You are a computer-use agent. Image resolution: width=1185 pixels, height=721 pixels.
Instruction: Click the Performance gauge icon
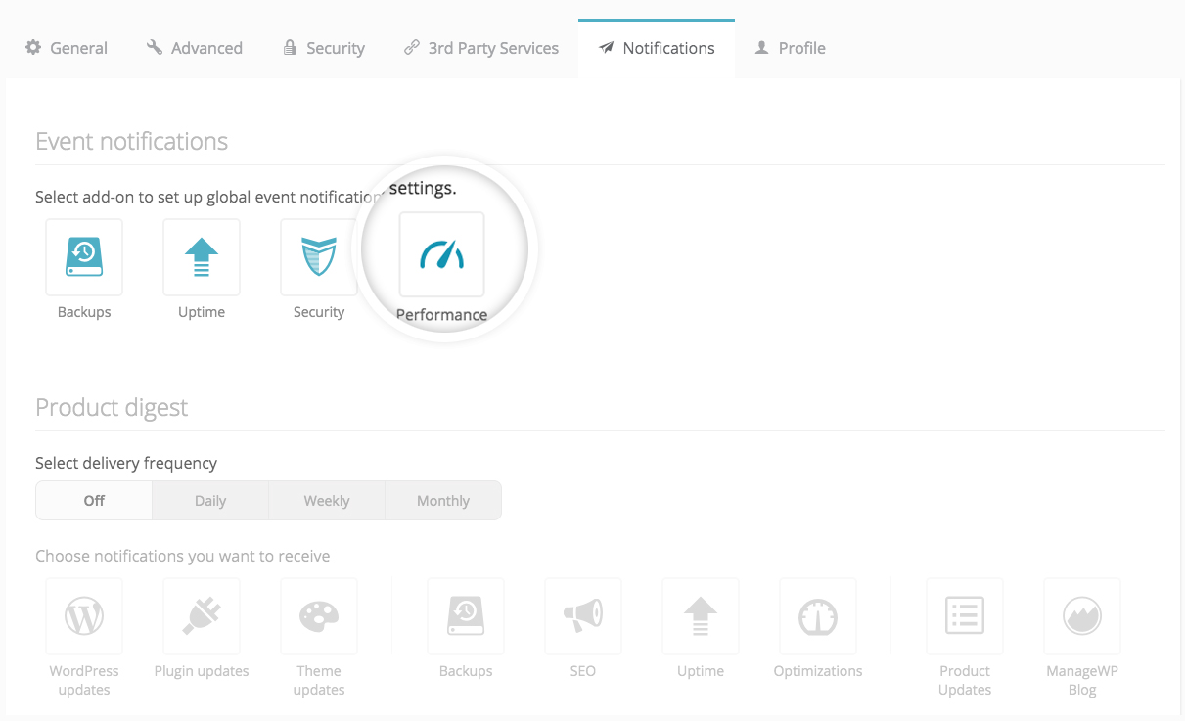(441, 255)
